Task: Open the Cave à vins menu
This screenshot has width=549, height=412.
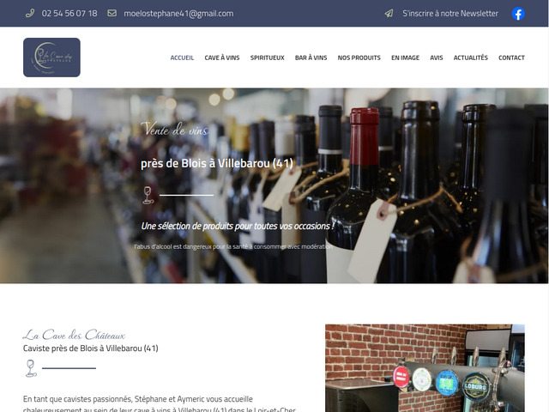Action: pyautogui.click(x=222, y=58)
